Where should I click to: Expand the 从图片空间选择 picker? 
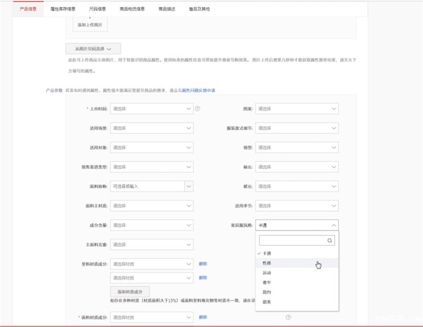pos(93,48)
